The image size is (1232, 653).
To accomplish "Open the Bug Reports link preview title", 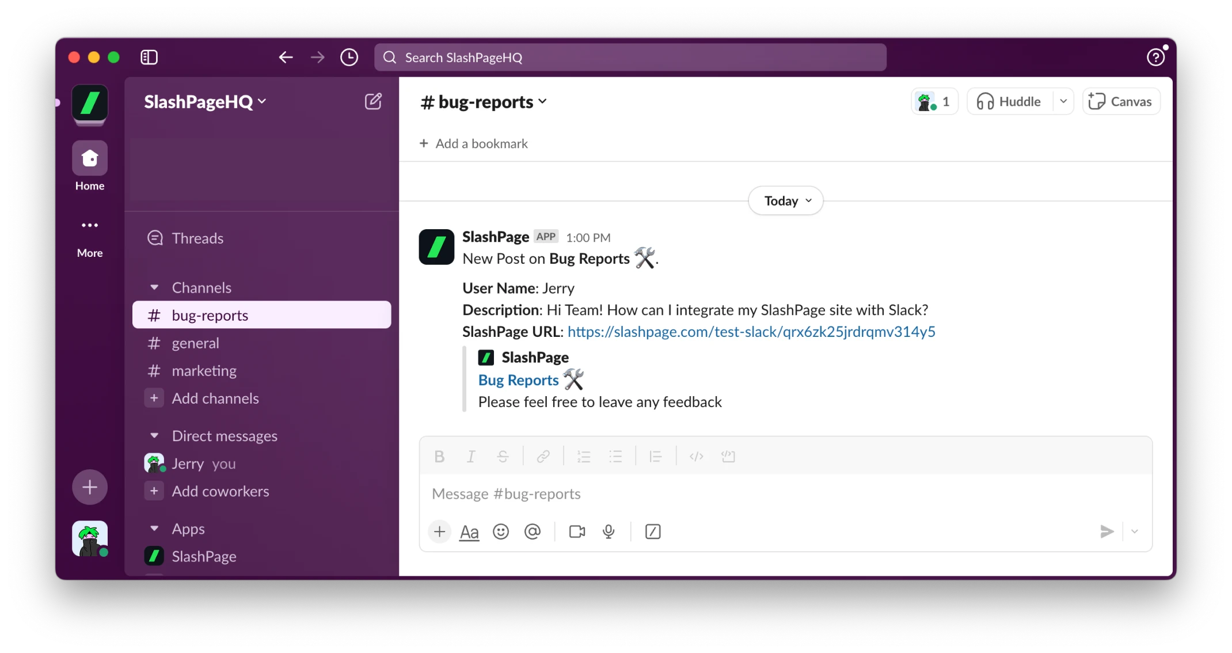I will pos(518,380).
